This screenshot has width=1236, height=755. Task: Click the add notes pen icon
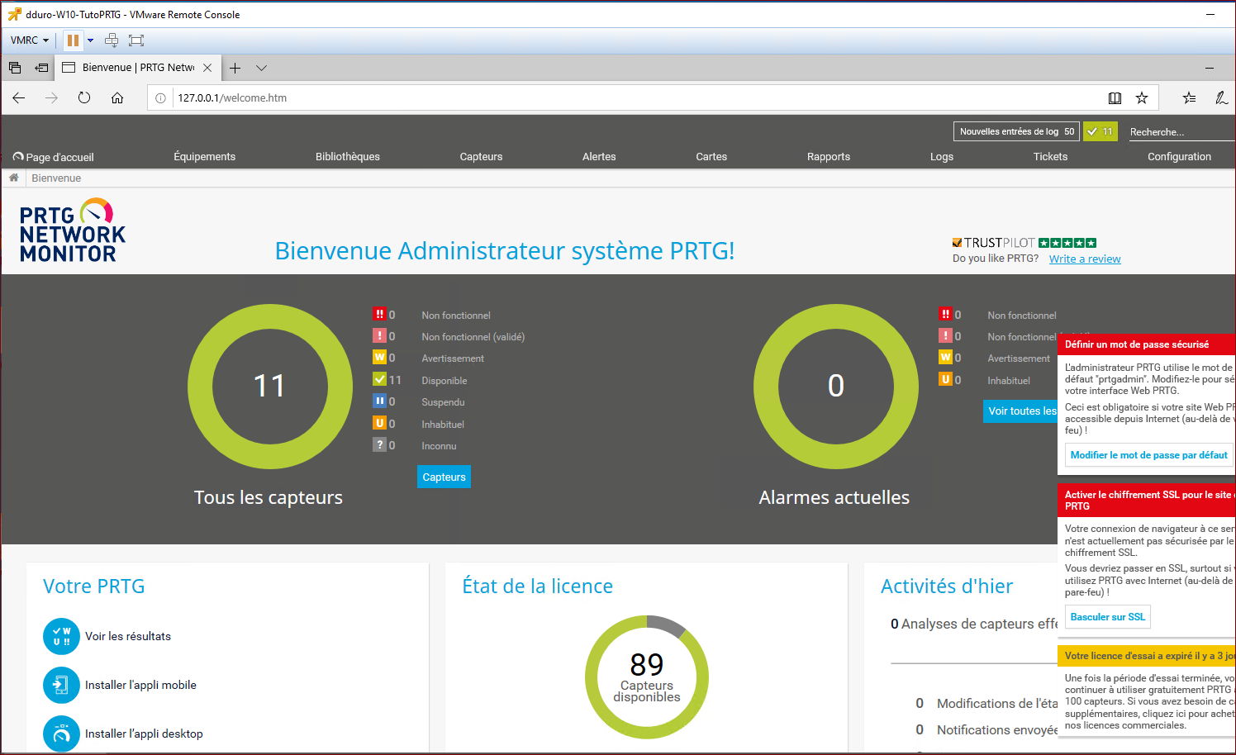(1221, 97)
